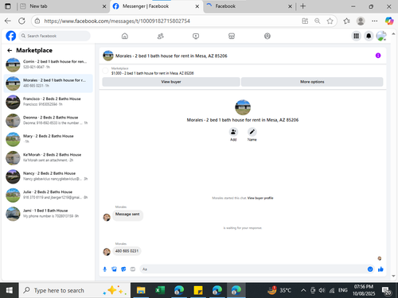
Task: Open the split screen icon in address bar
Action: (x=305, y=21)
